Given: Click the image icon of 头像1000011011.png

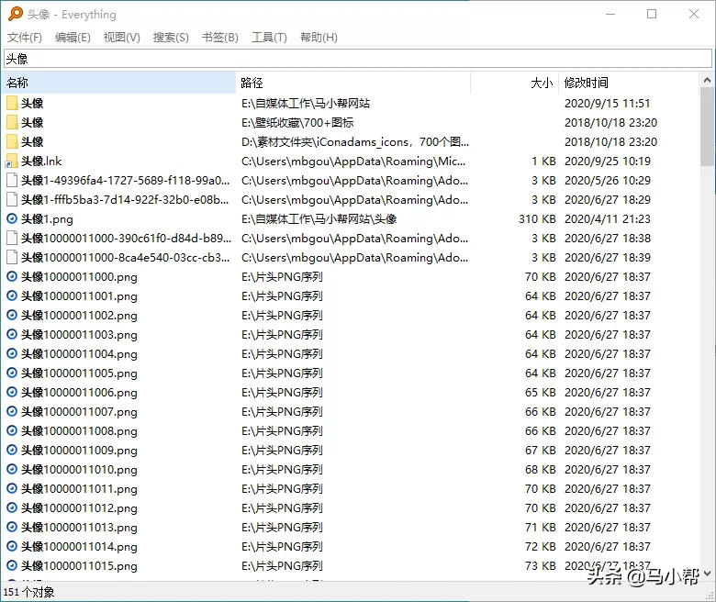Looking at the screenshot, I should coord(12,488).
